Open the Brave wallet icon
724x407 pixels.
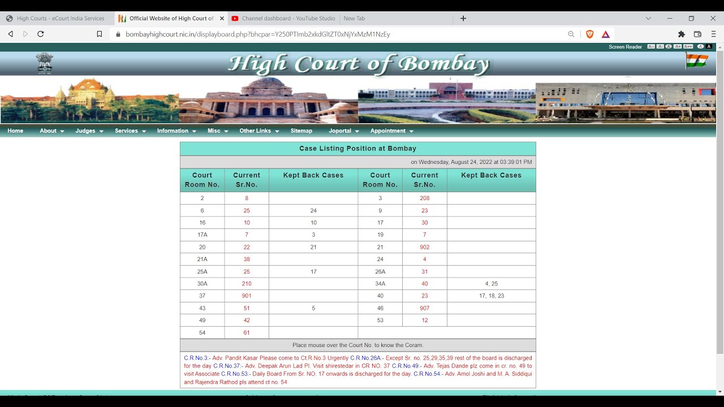click(697, 34)
